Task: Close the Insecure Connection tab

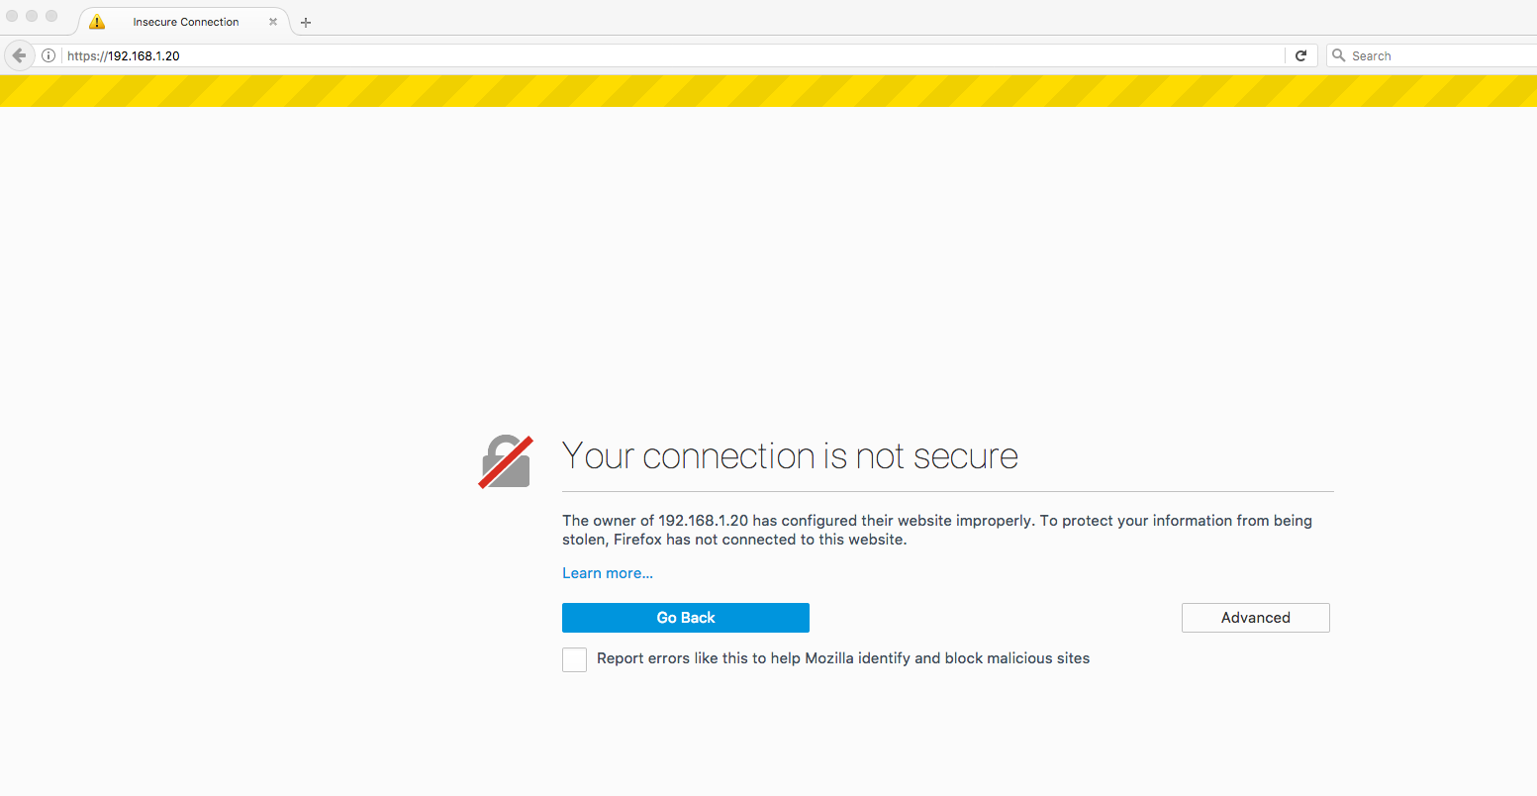Action: click(x=273, y=22)
